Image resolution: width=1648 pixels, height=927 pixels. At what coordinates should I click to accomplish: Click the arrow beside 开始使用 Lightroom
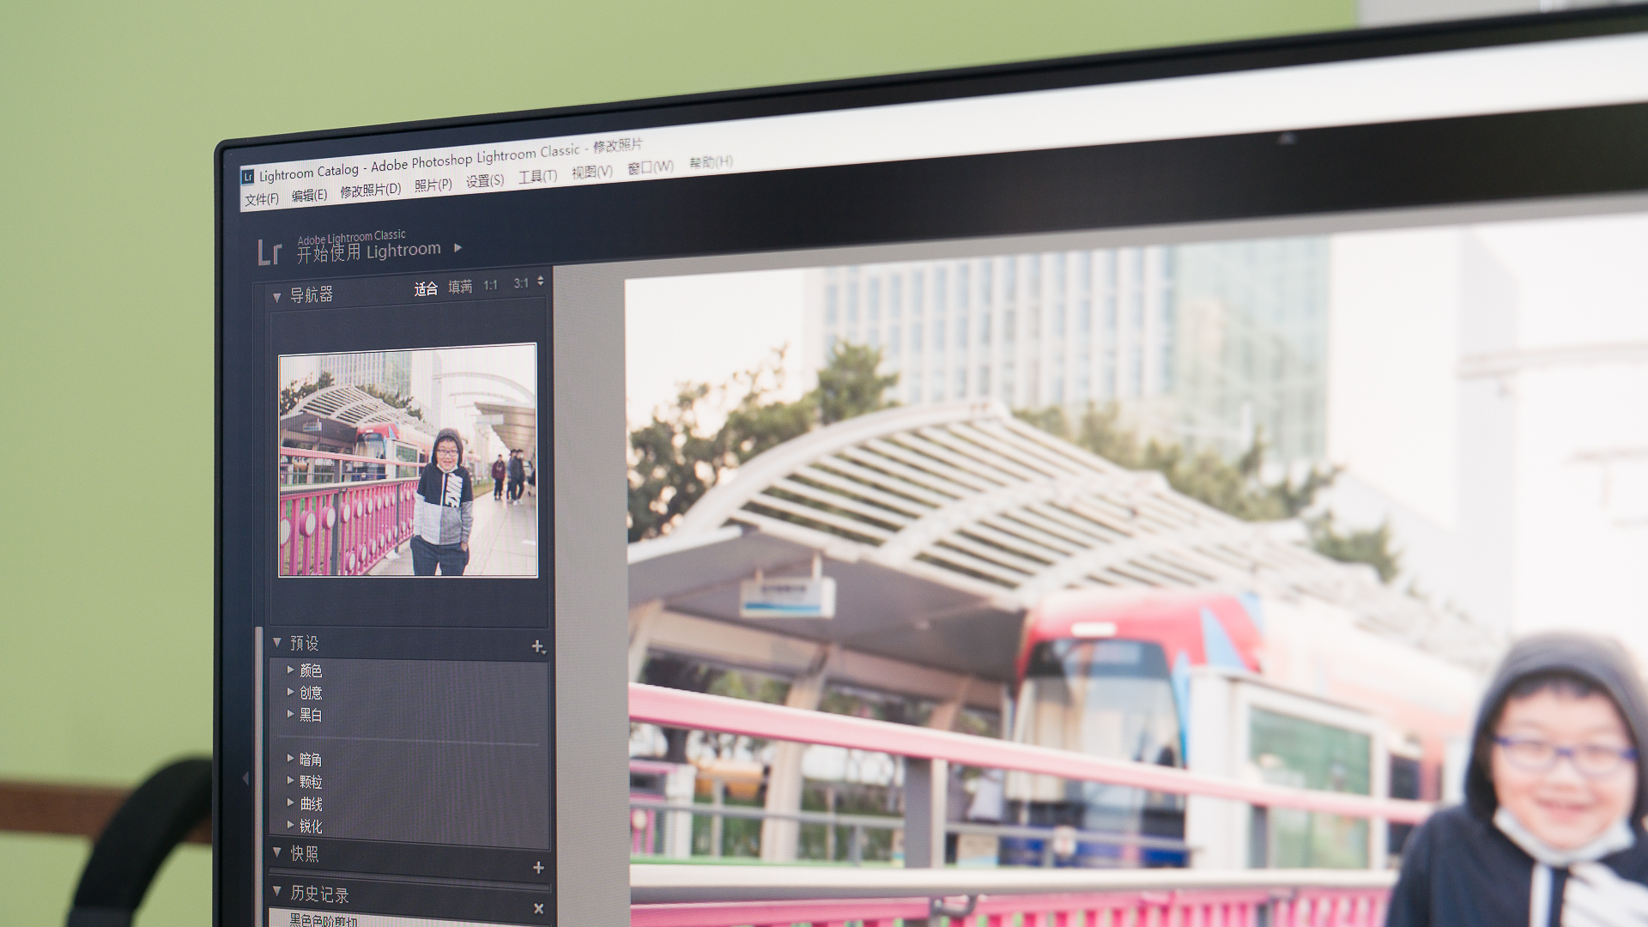tap(458, 248)
